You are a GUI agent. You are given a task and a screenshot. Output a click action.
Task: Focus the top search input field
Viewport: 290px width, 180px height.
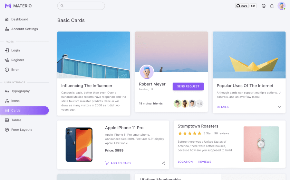(x=81, y=6)
